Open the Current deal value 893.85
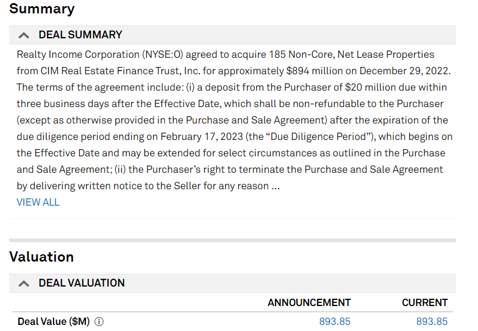This screenshot has width=478, height=331. pyautogui.click(x=432, y=322)
